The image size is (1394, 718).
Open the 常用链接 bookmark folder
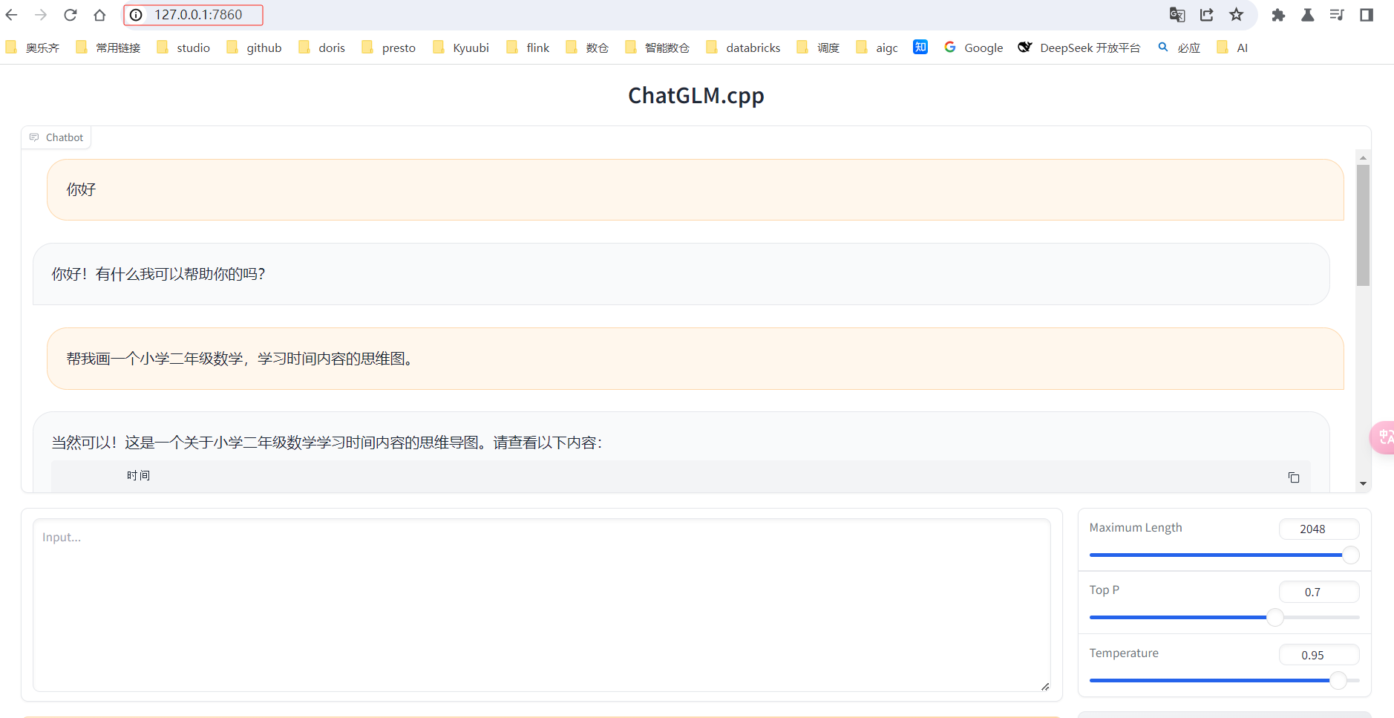(x=108, y=48)
